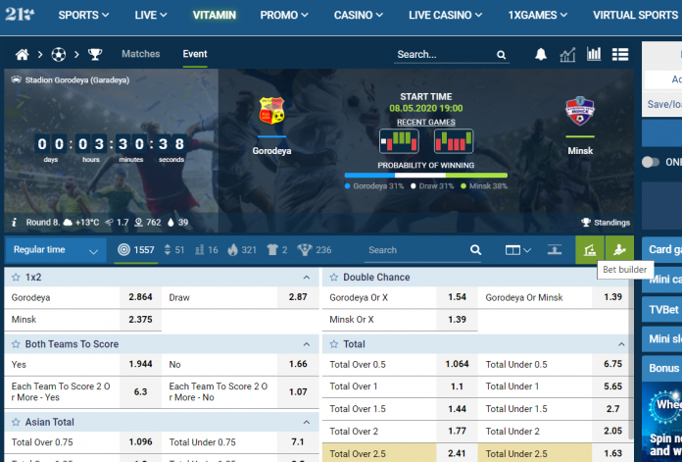
Task: Open the SPORTS menu
Action: [83, 16]
